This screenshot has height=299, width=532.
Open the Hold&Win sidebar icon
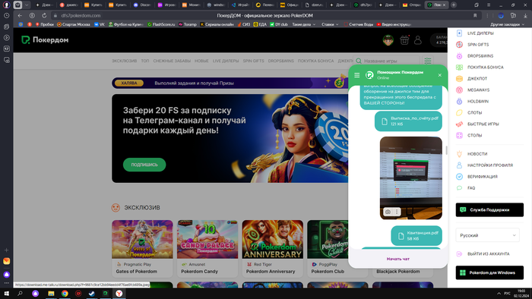point(459,101)
